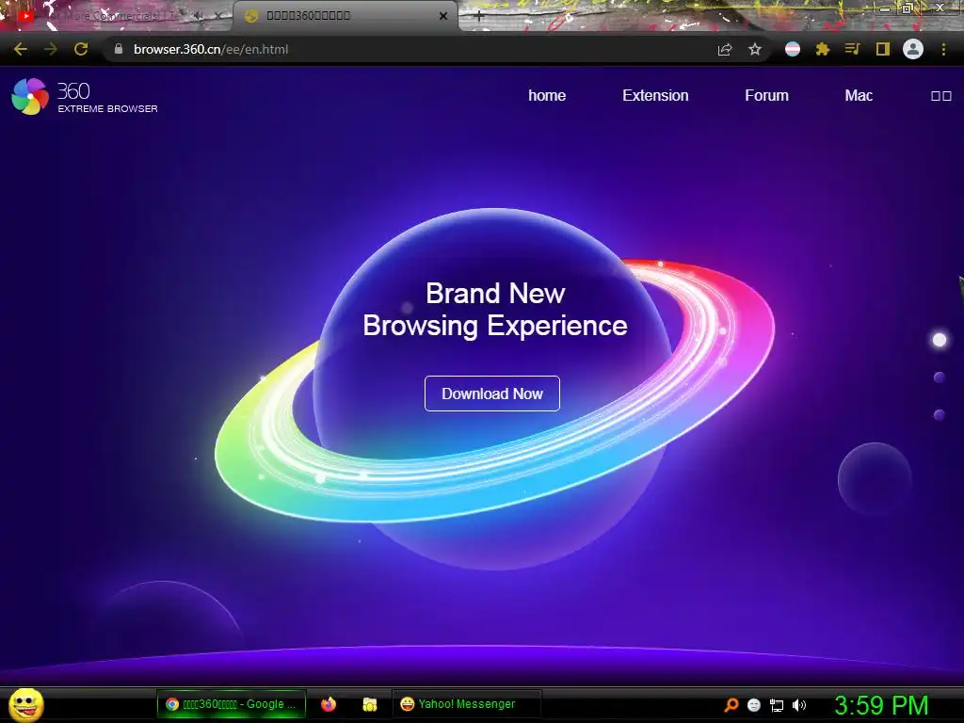Bookmark this page with the star

click(755, 49)
